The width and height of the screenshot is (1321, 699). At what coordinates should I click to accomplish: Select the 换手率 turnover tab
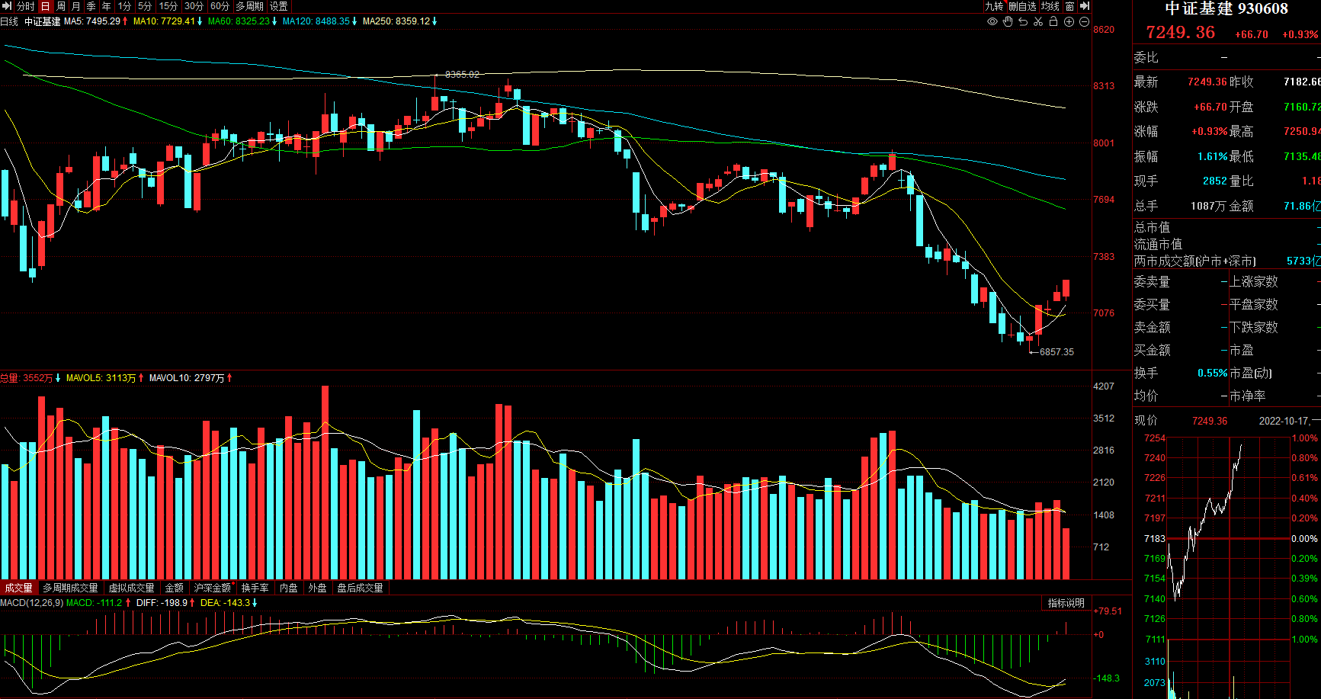click(x=255, y=588)
